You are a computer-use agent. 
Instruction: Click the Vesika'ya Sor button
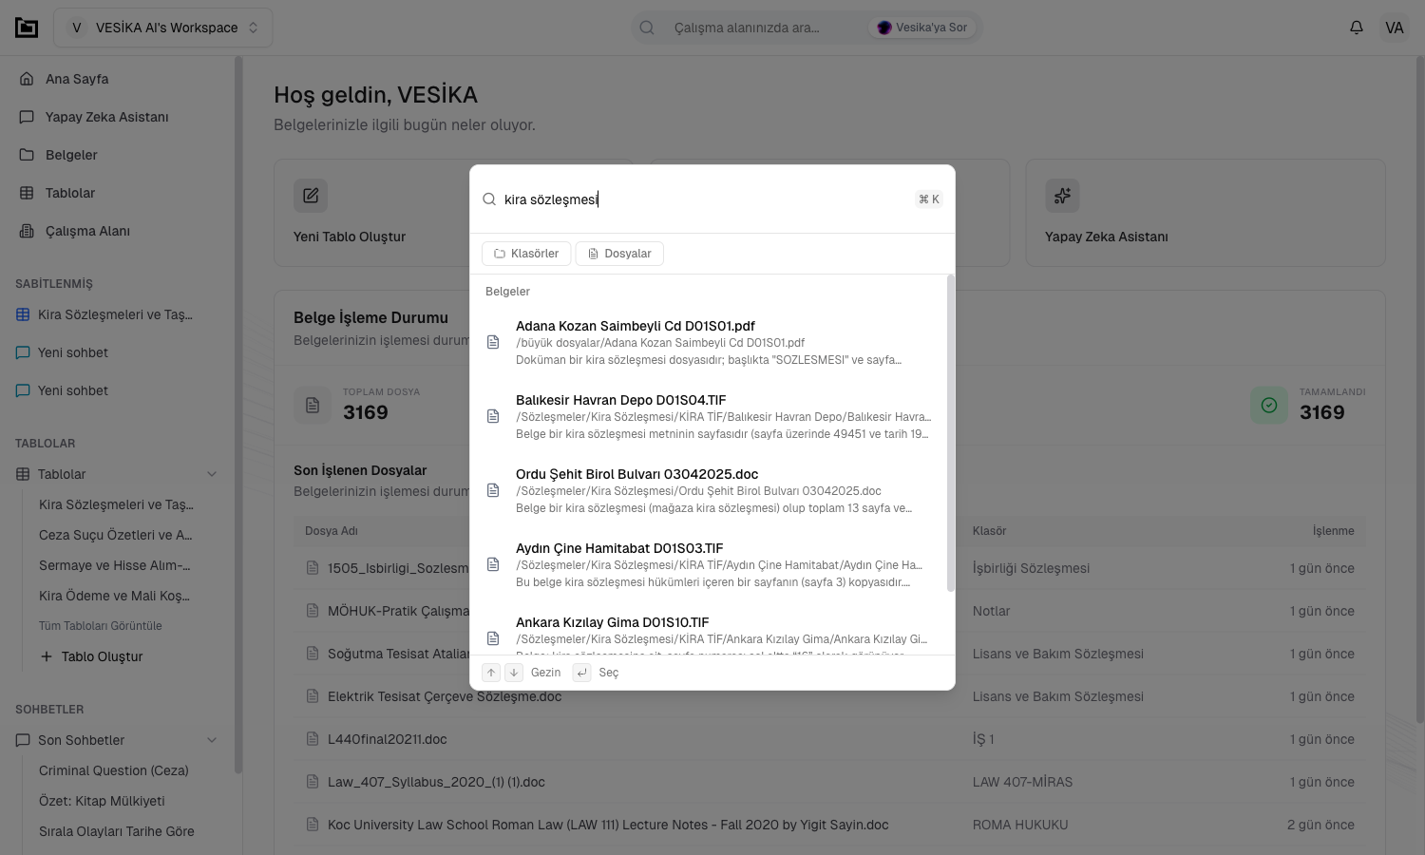pyautogui.click(x=922, y=28)
